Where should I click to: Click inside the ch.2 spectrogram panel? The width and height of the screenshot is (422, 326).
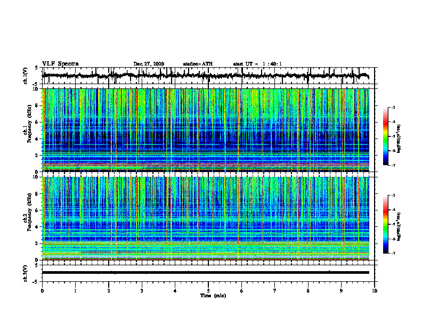click(x=205, y=218)
